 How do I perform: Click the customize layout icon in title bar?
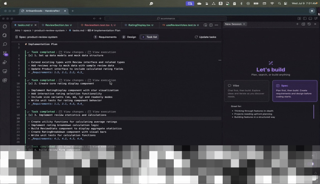click(299, 18)
